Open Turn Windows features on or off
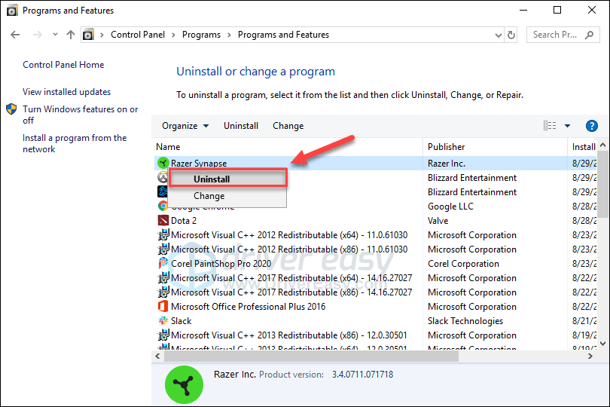The image size is (610, 407). click(80, 115)
